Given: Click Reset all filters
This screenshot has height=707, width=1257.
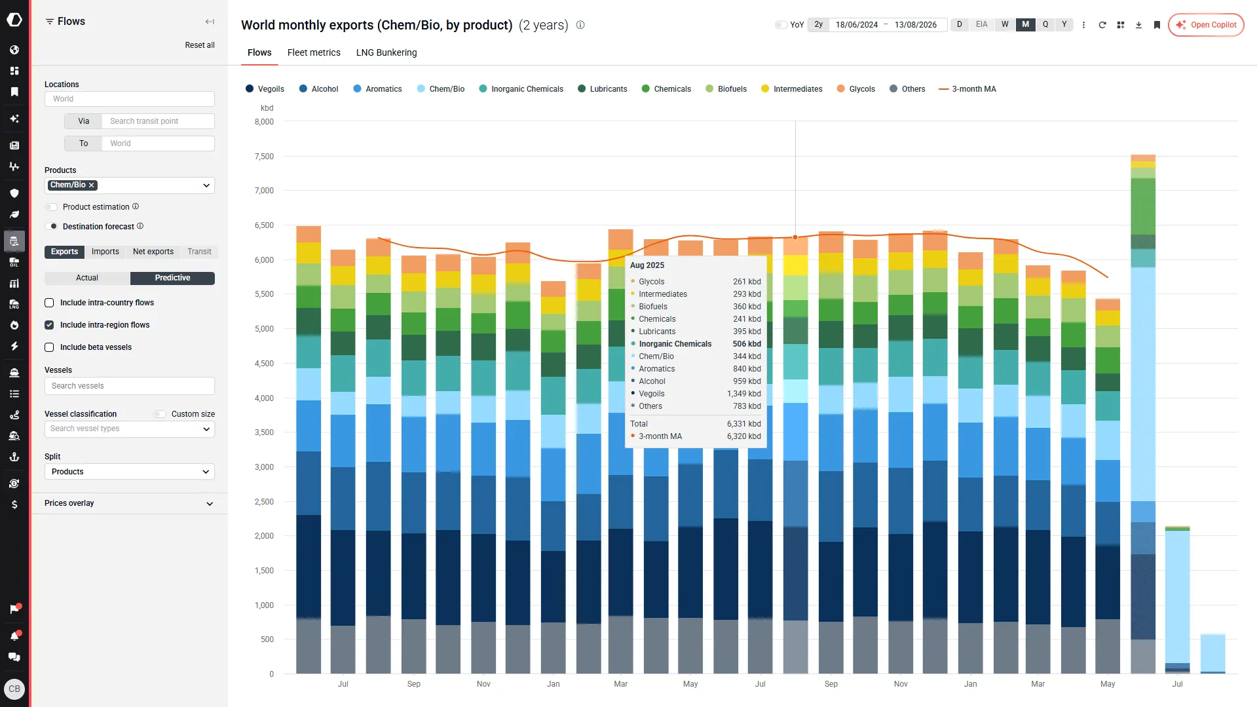Looking at the screenshot, I should click(x=200, y=45).
